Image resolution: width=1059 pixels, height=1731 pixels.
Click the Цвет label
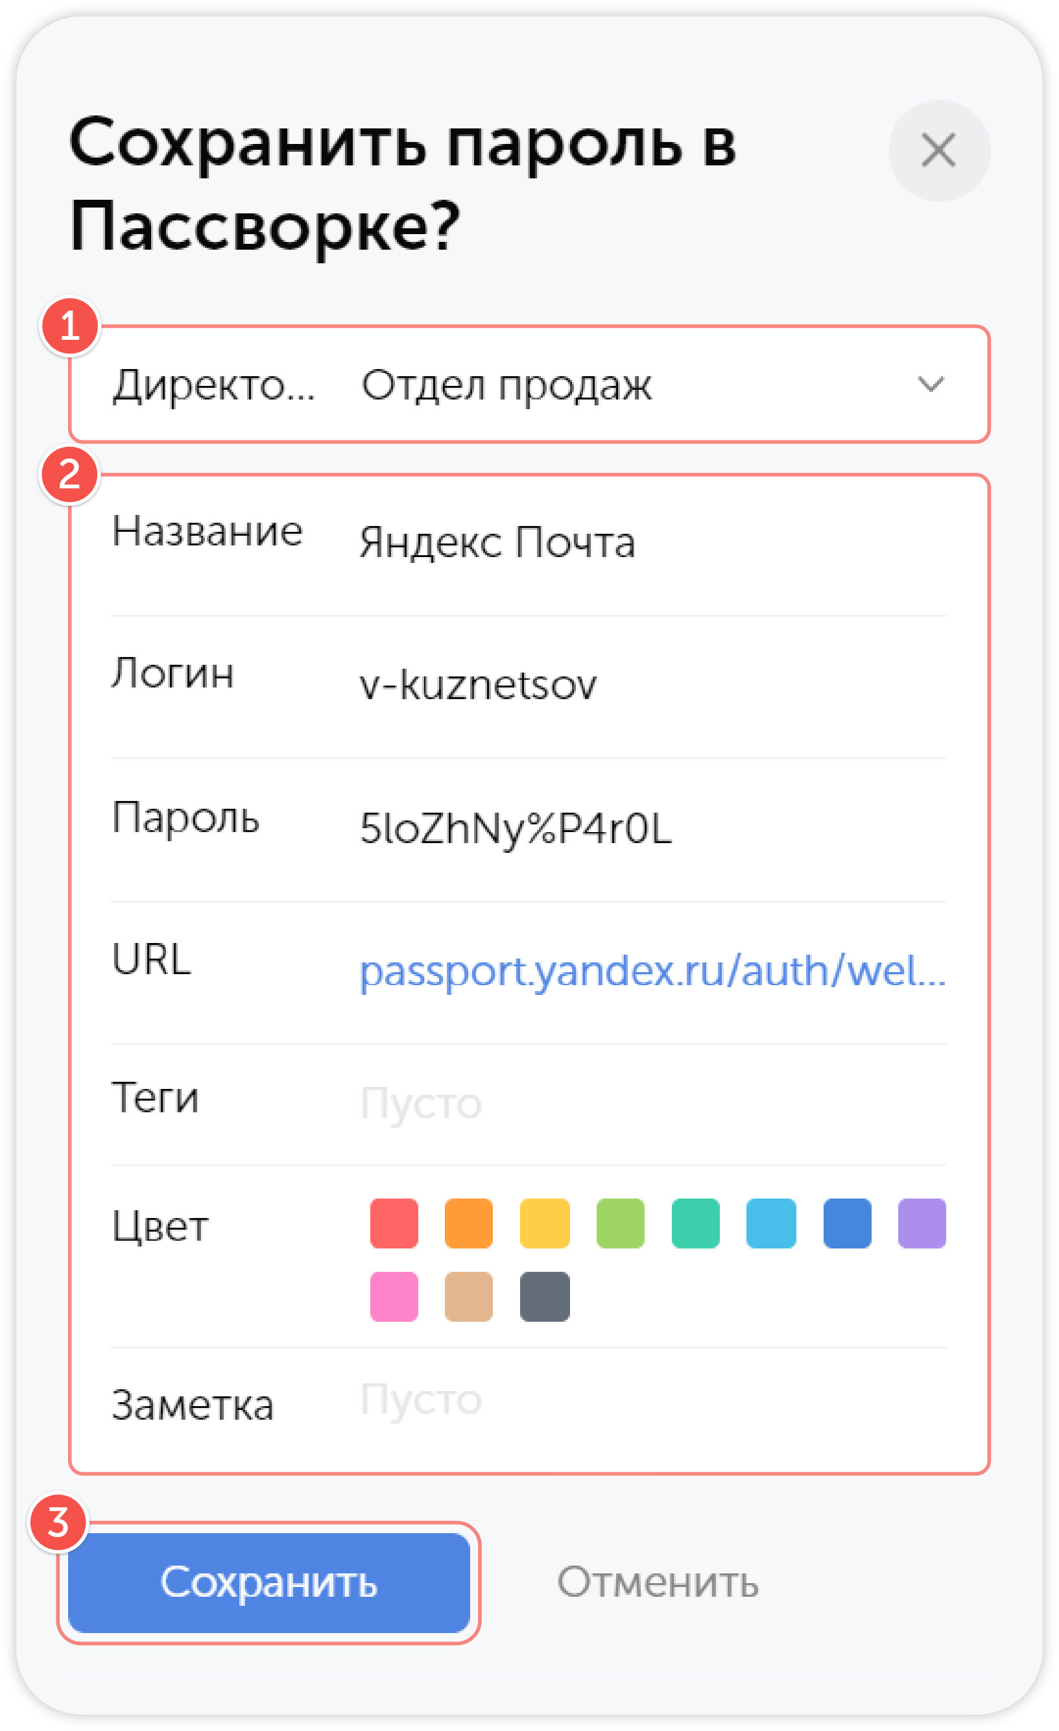point(161,1227)
